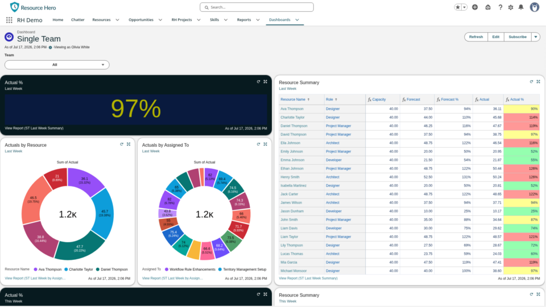Viewport: 546px width, 307px height.
Task: Expand the Opportunities tab dropdown chevron
Action: 160,20
